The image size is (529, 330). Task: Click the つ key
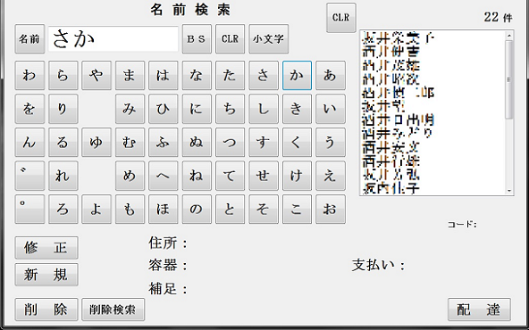(230, 142)
